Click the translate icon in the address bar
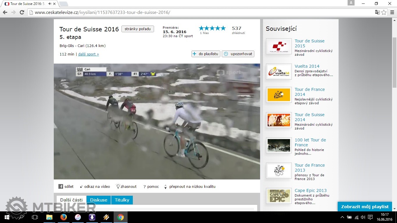 pos(377,12)
